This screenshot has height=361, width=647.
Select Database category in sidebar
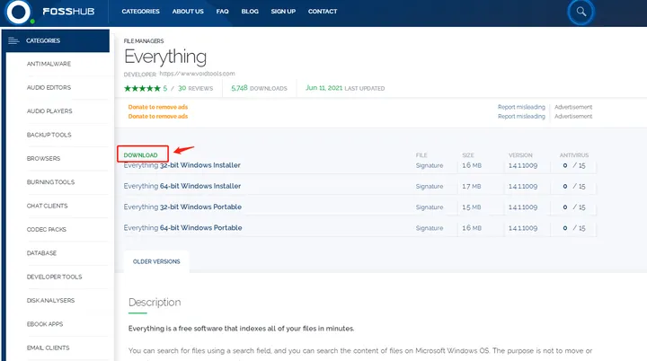[41, 253]
